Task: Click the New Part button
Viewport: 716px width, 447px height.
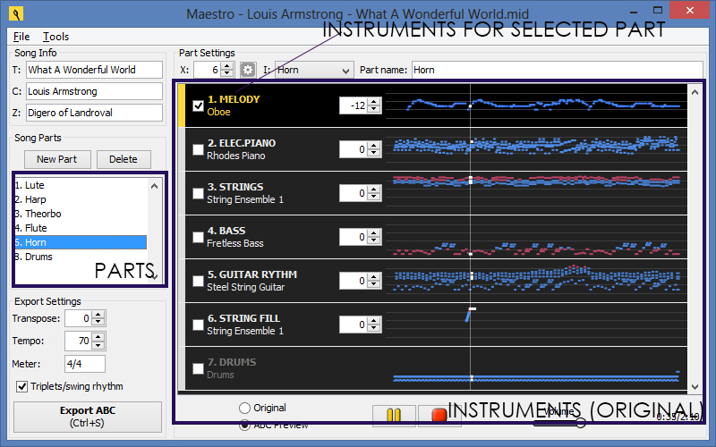Action: [57, 159]
